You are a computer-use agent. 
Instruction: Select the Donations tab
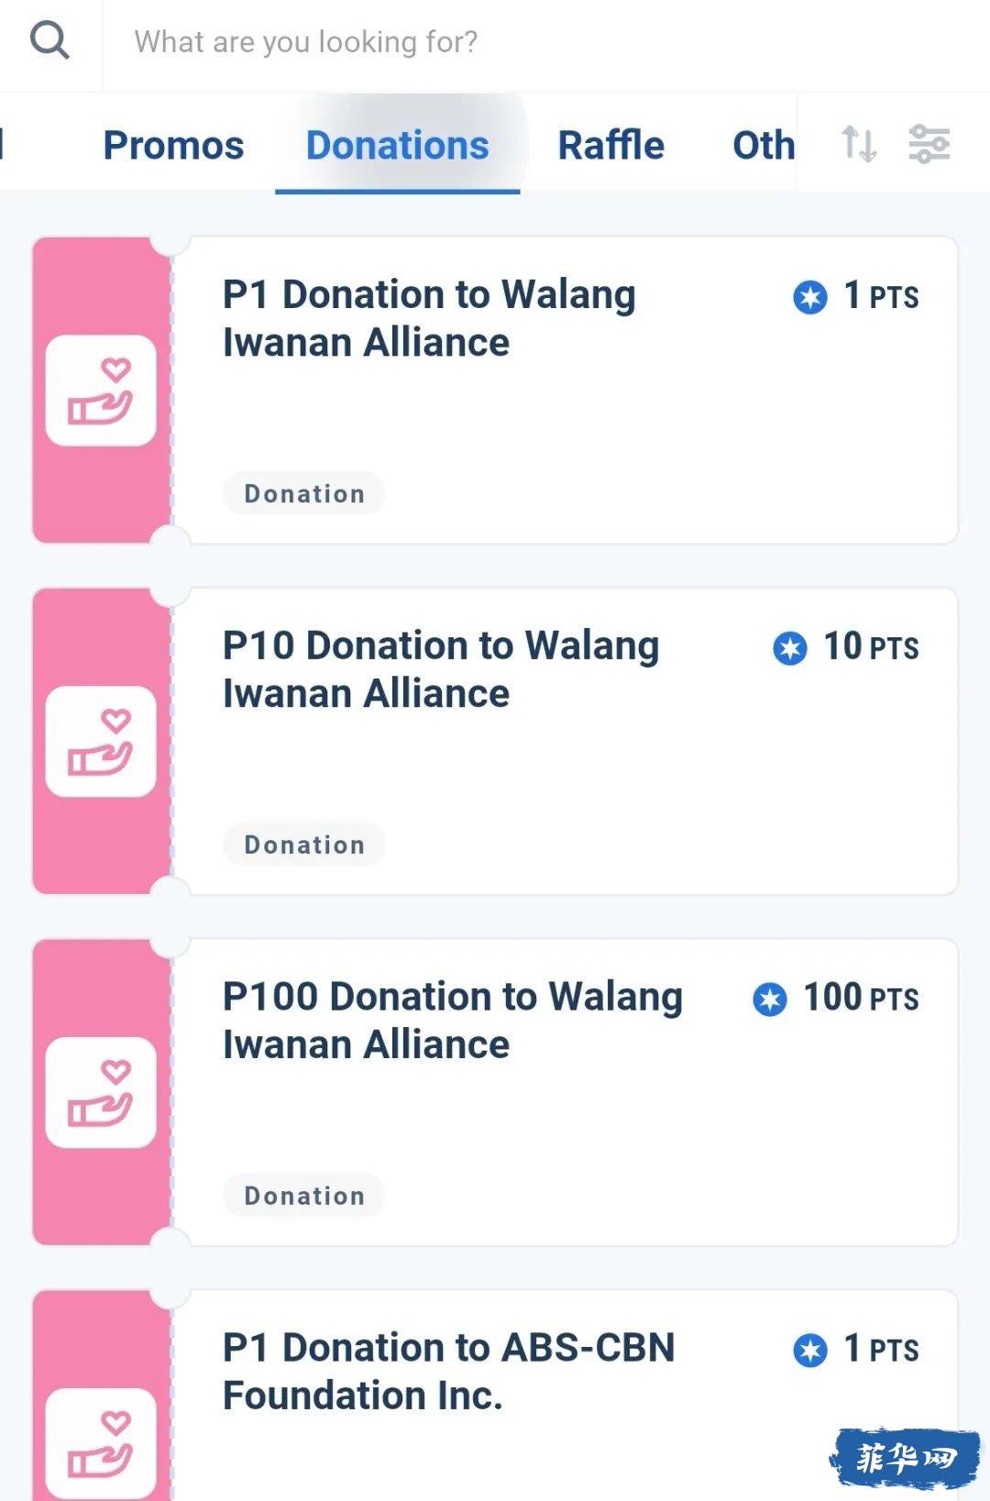coord(398,145)
